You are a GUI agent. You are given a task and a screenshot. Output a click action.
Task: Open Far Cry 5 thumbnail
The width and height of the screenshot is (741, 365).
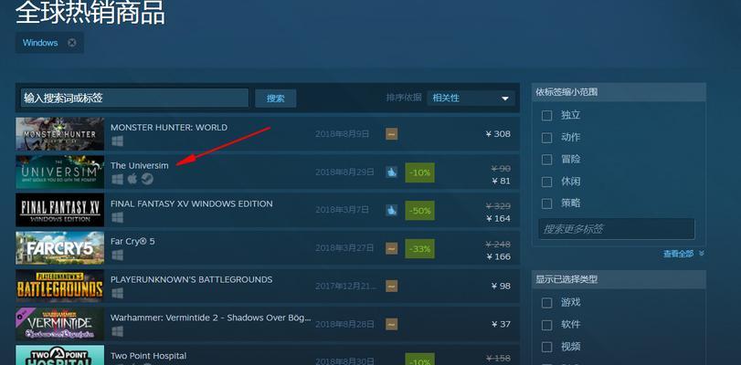point(60,248)
